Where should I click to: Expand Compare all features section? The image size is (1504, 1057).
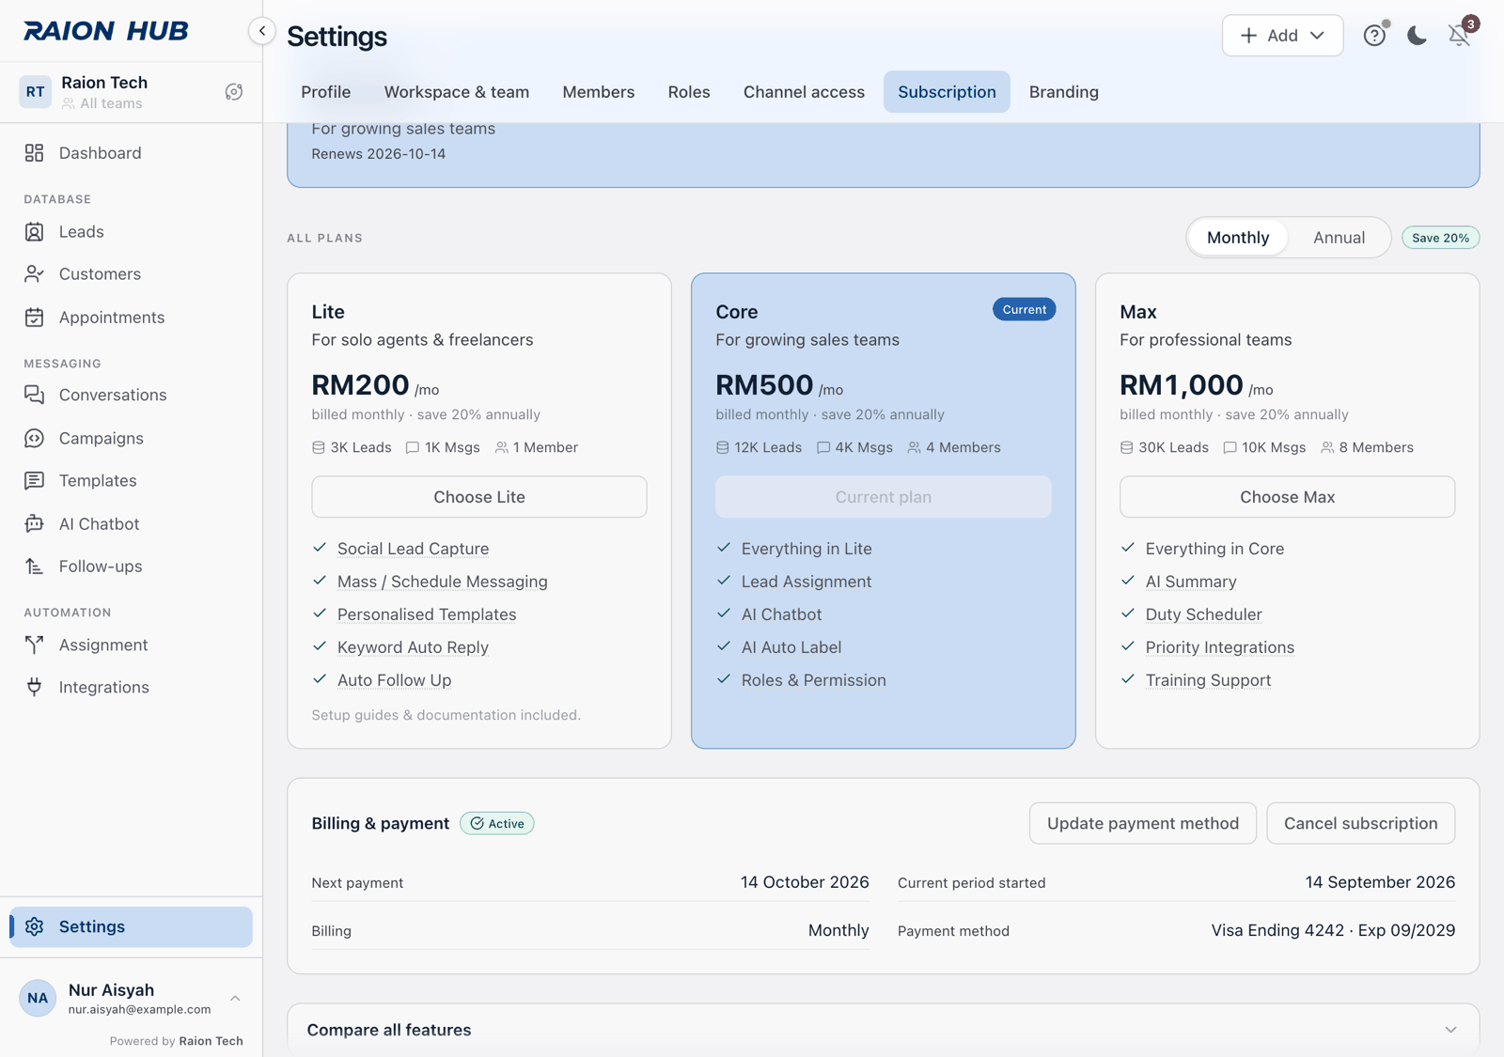click(883, 1030)
